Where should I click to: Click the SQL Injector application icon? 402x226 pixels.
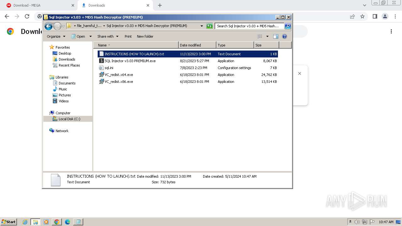click(x=101, y=61)
